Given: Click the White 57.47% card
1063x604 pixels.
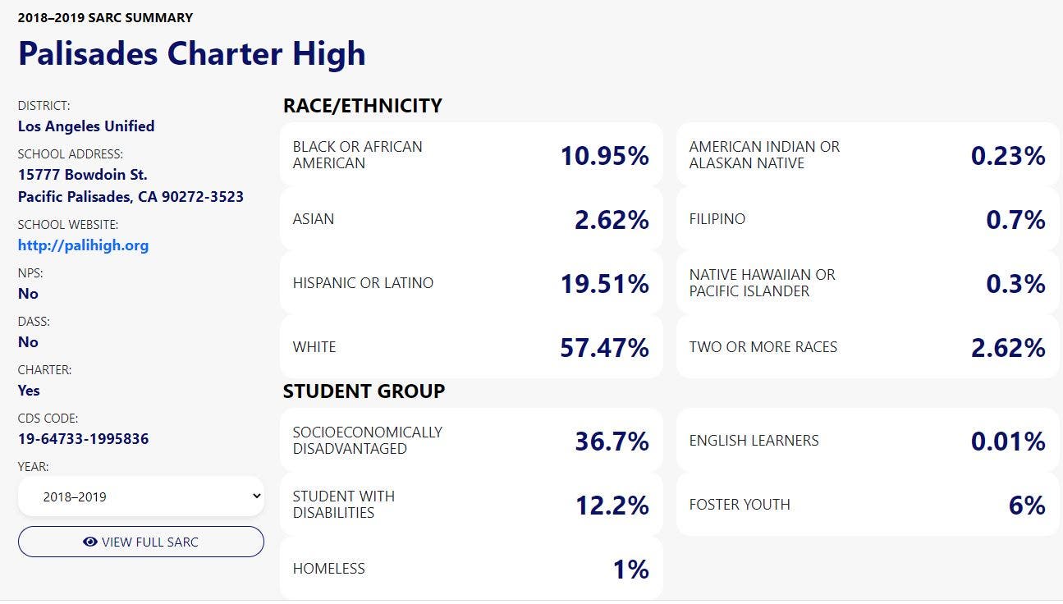Looking at the screenshot, I should [x=470, y=347].
